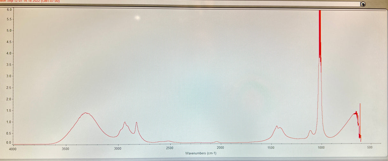Click the peak near 1450 cm-1
Screen dimensions: 388x161
pos(277,126)
